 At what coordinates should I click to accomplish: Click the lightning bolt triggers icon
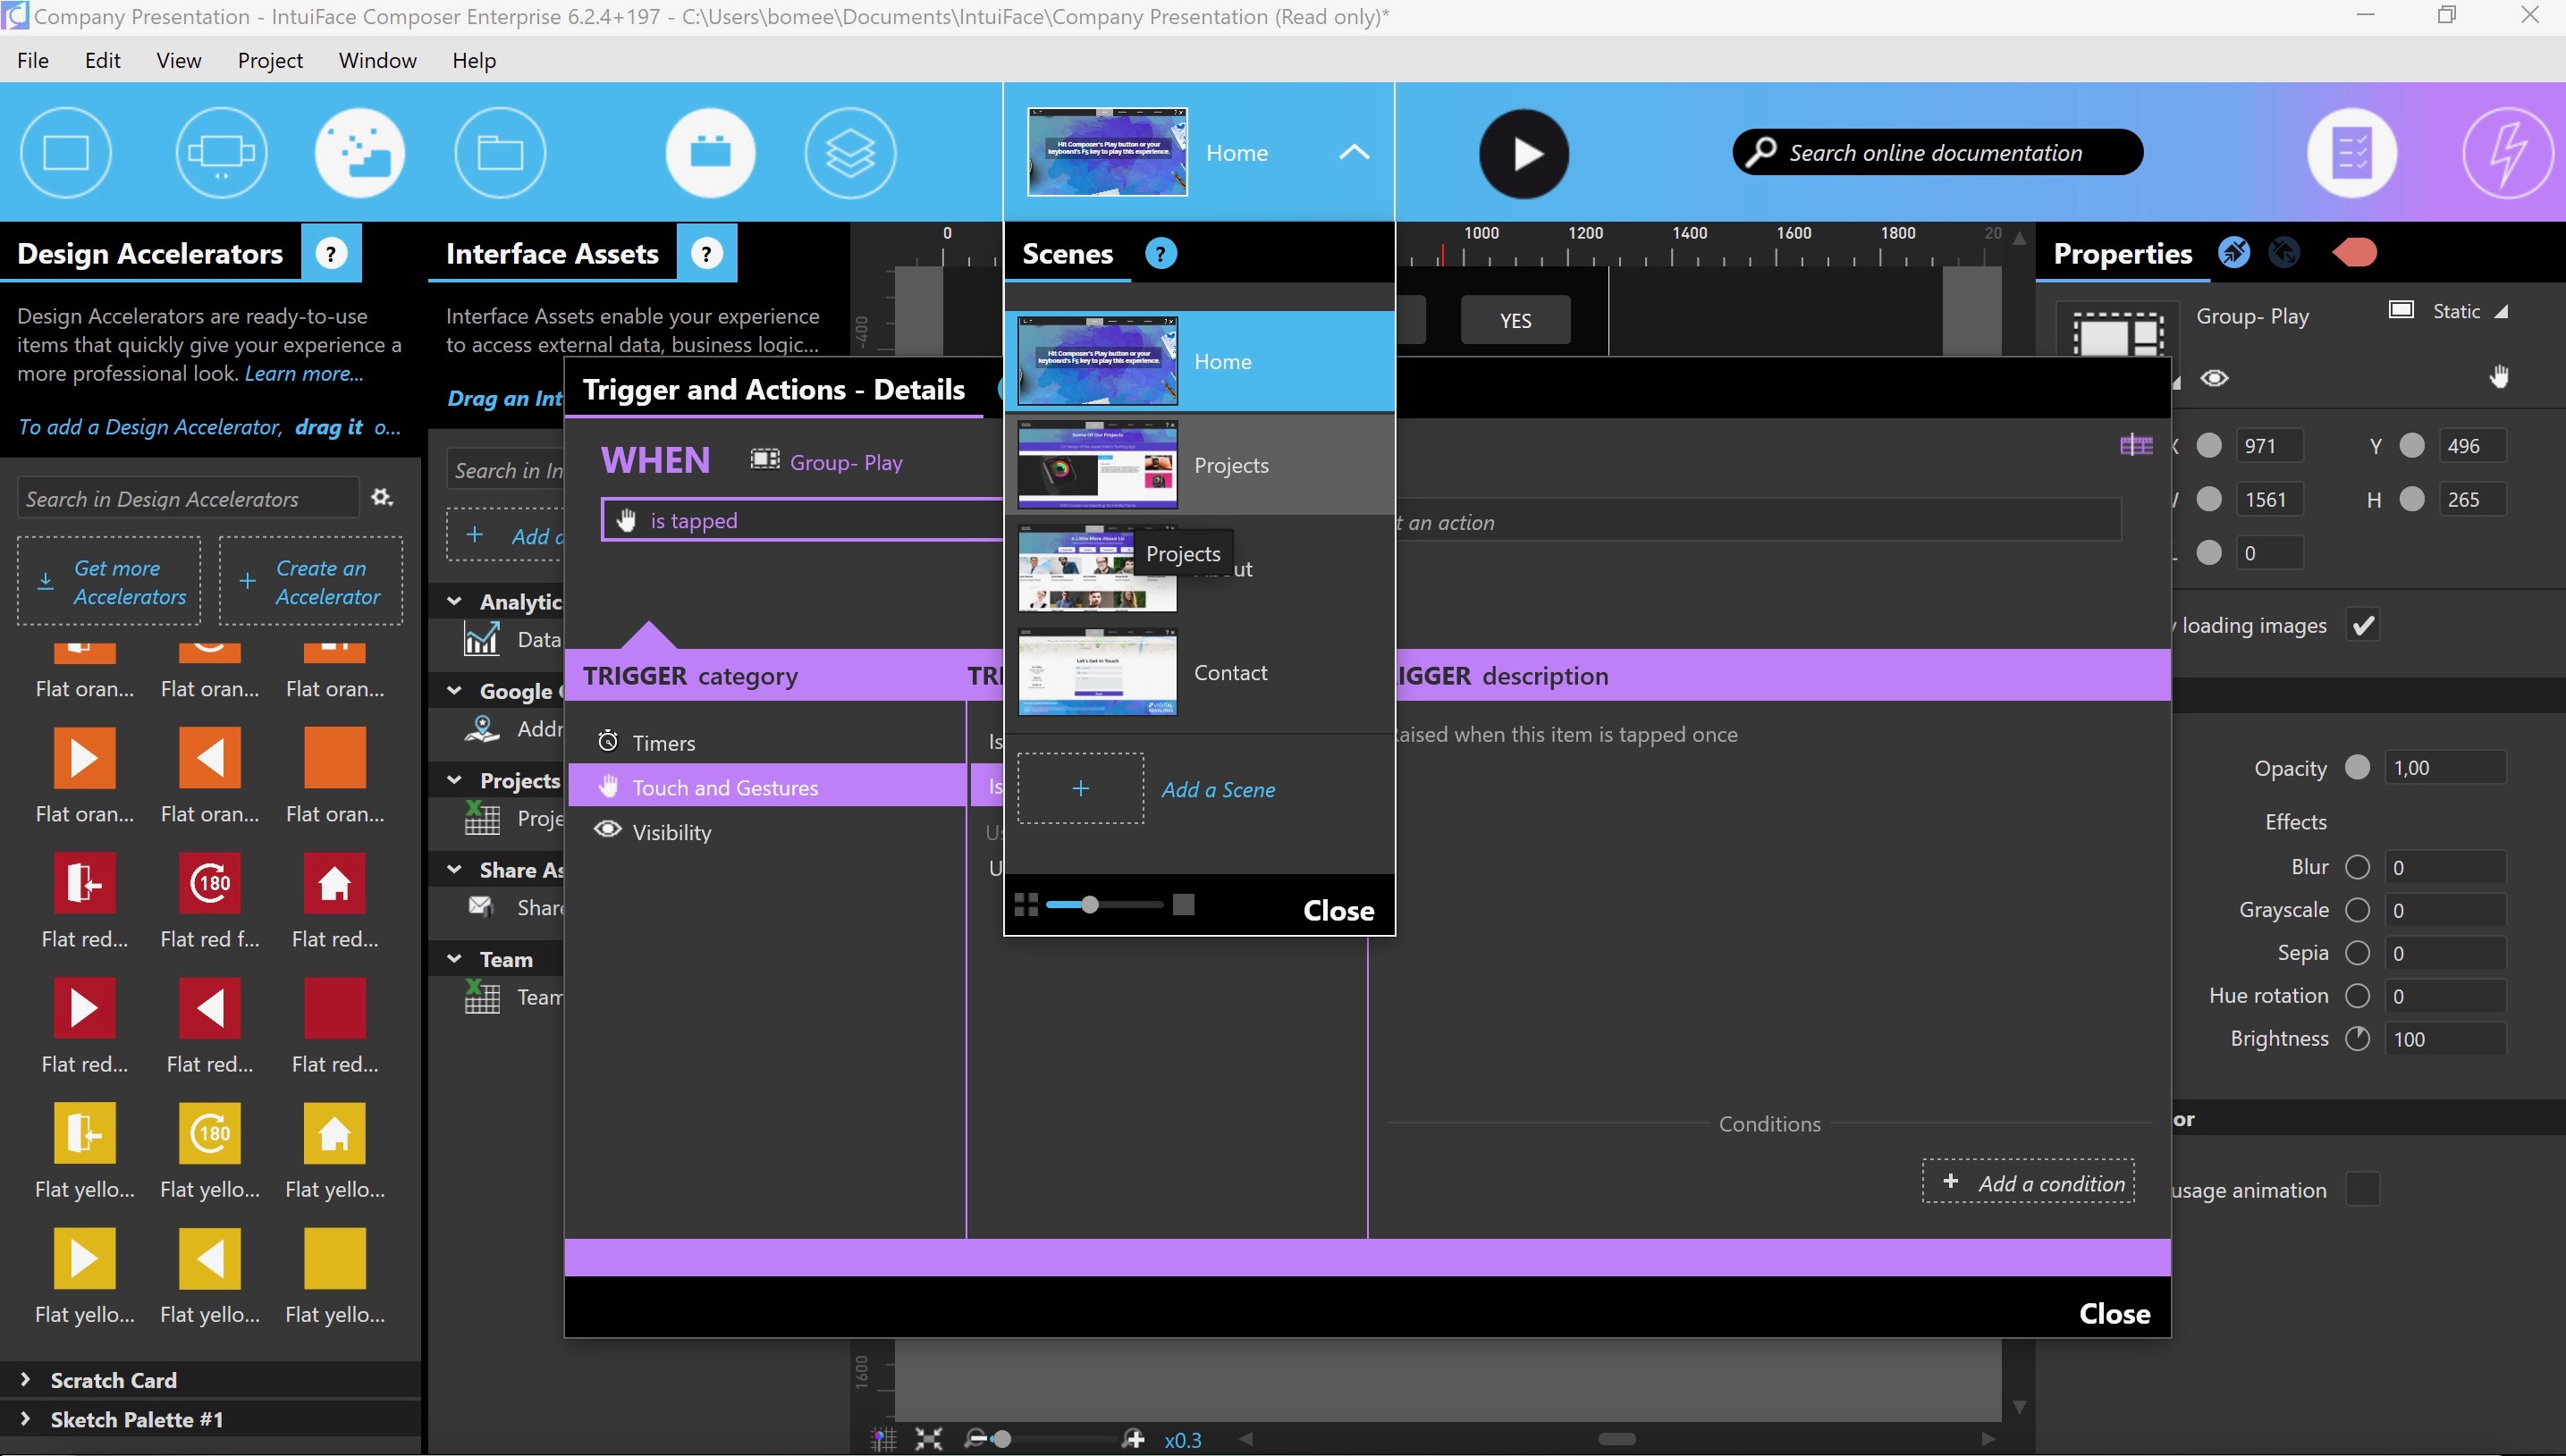2505,154
